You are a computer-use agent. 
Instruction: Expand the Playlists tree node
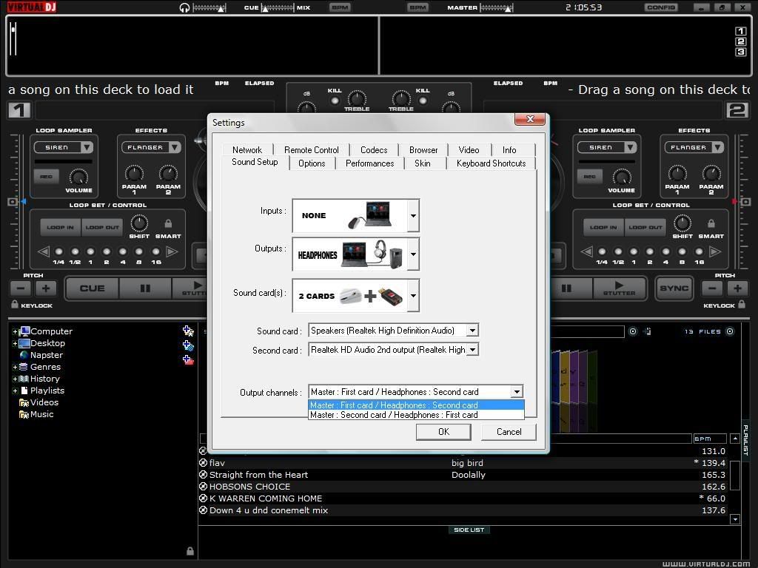click(x=15, y=390)
